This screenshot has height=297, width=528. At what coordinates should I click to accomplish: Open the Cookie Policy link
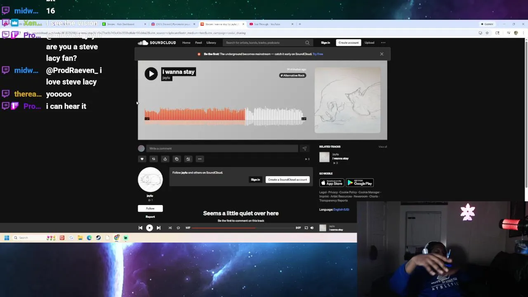348,192
